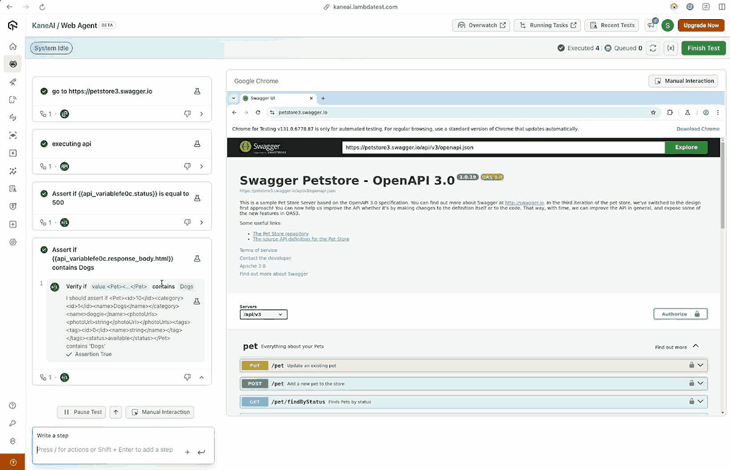The width and height of the screenshot is (730, 470).
Task: Collapse the 'pet' section in Swagger
Action: (x=695, y=346)
